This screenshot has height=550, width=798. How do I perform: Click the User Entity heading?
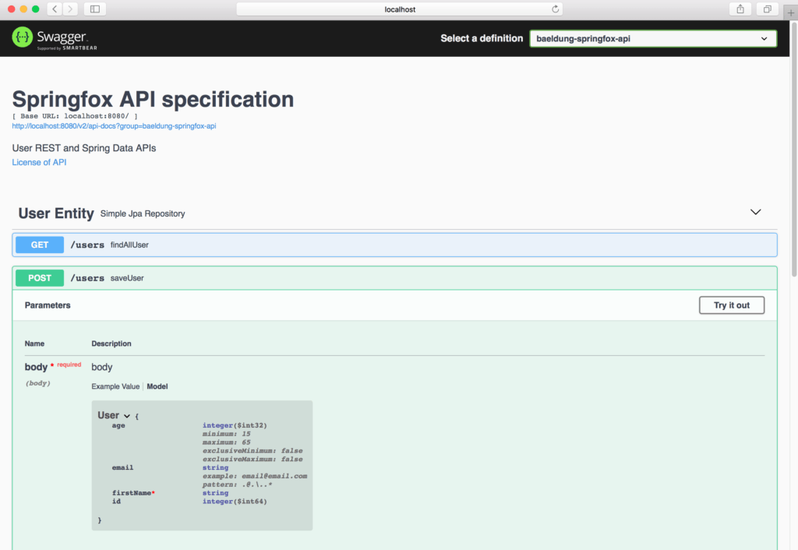[x=56, y=213]
